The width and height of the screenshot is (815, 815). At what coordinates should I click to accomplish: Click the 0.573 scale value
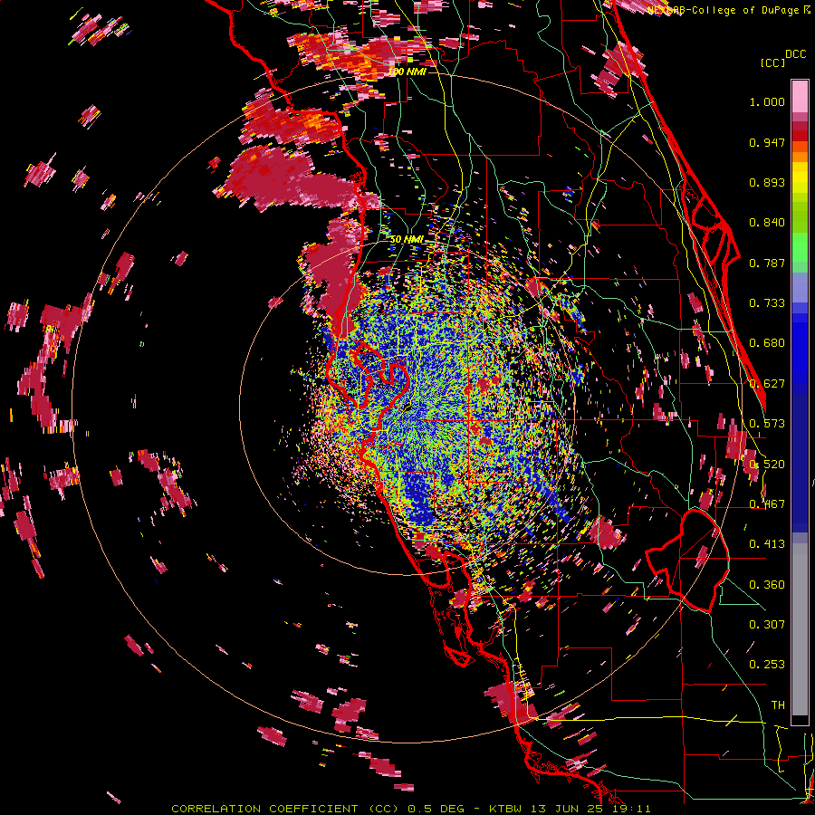(767, 424)
